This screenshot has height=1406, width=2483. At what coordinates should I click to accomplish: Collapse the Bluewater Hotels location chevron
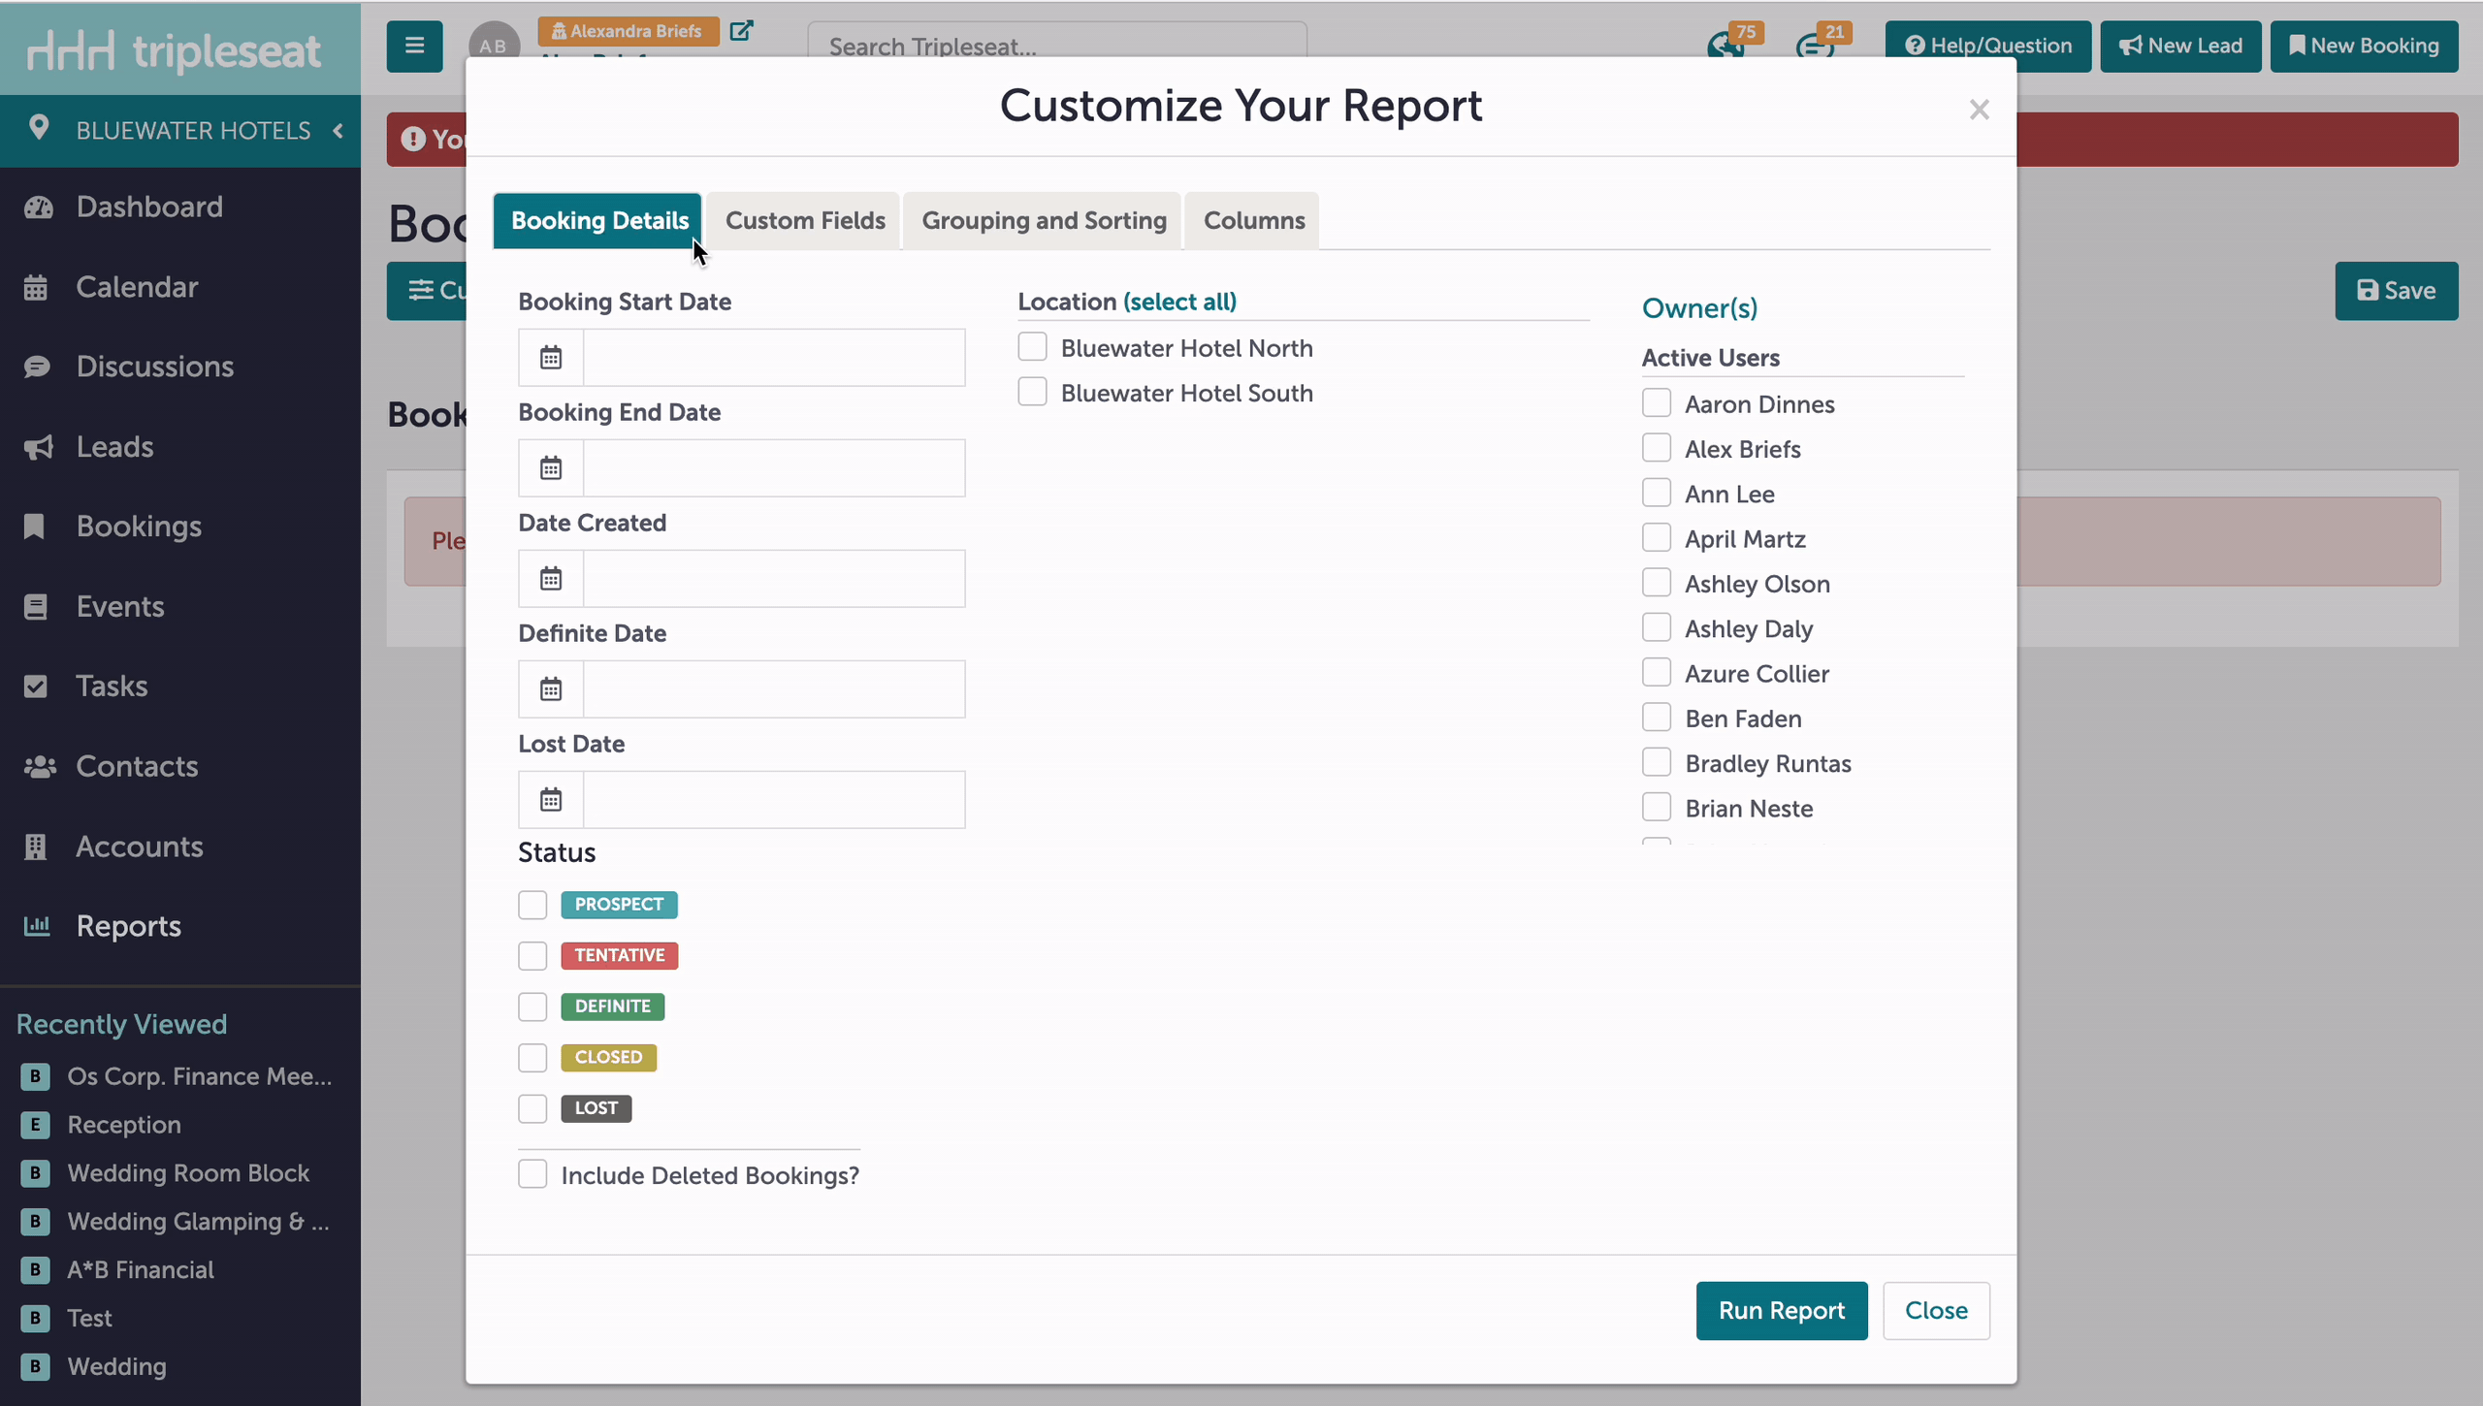(339, 130)
